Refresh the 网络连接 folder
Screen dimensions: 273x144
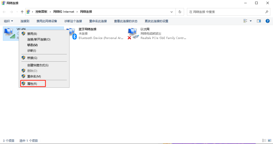click(180, 12)
